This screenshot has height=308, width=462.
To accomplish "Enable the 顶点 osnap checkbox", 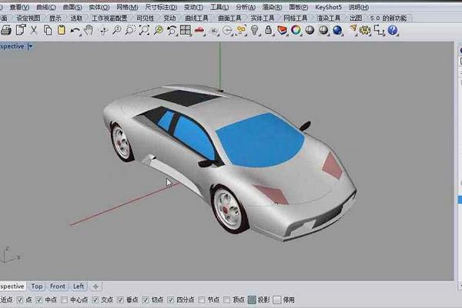I will (x=226, y=300).
